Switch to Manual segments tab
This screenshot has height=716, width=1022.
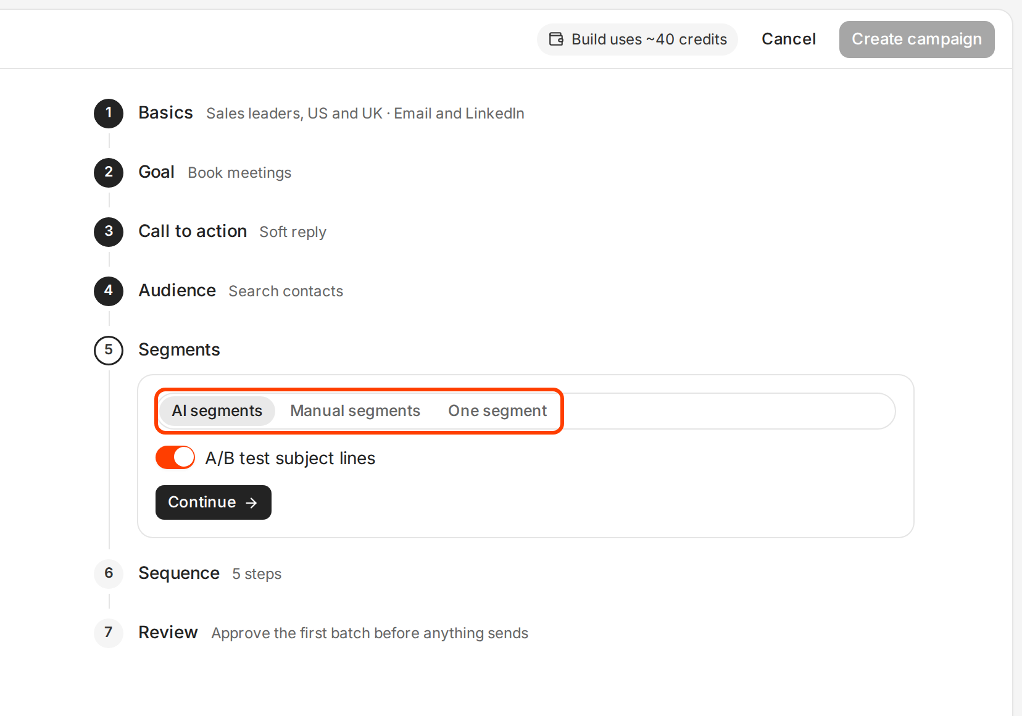(x=355, y=411)
